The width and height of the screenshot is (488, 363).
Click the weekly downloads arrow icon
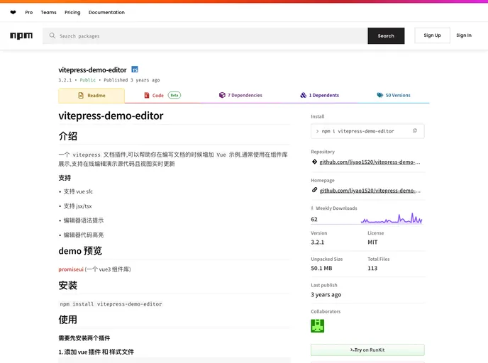pos(312,208)
